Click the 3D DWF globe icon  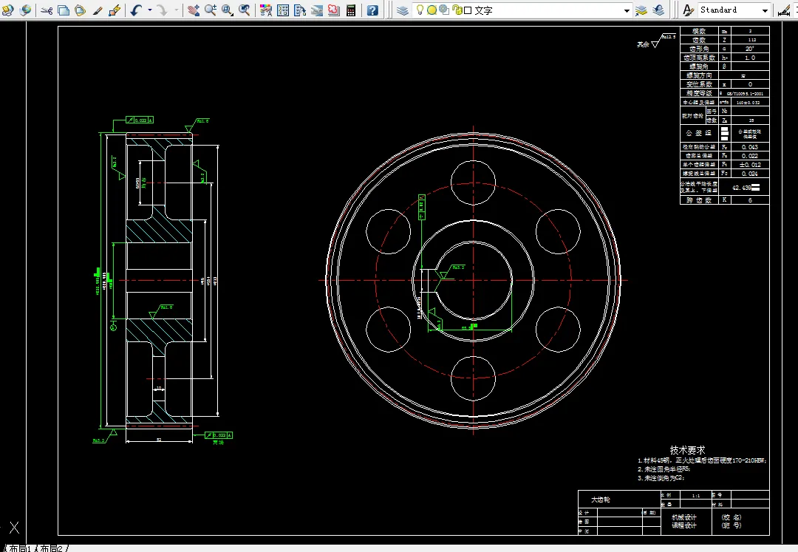25,10
